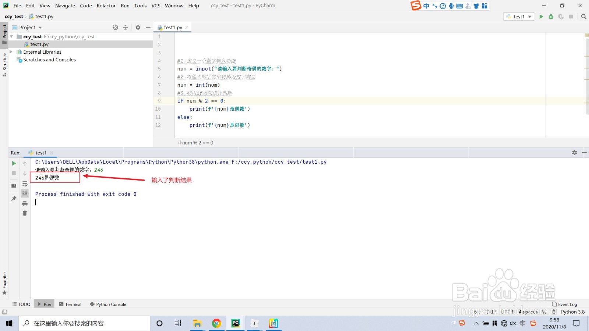589x331 pixels.
Task: Toggle the Favorites side tool window button
Action: [4, 283]
